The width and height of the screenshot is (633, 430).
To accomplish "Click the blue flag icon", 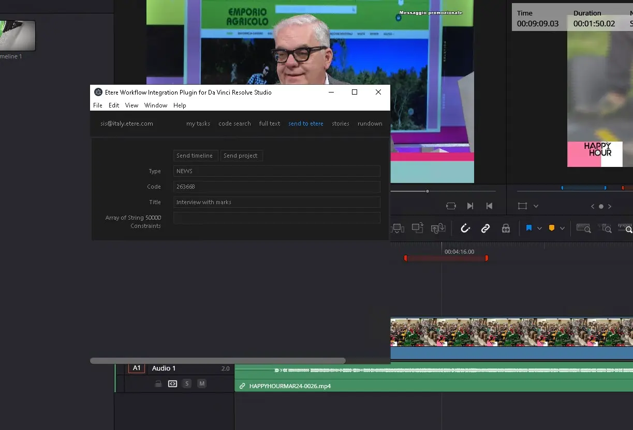I will click(528, 228).
